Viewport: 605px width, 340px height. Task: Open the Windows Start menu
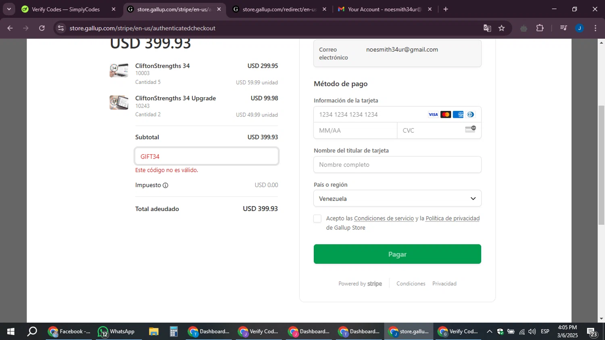[x=11, y=332]
